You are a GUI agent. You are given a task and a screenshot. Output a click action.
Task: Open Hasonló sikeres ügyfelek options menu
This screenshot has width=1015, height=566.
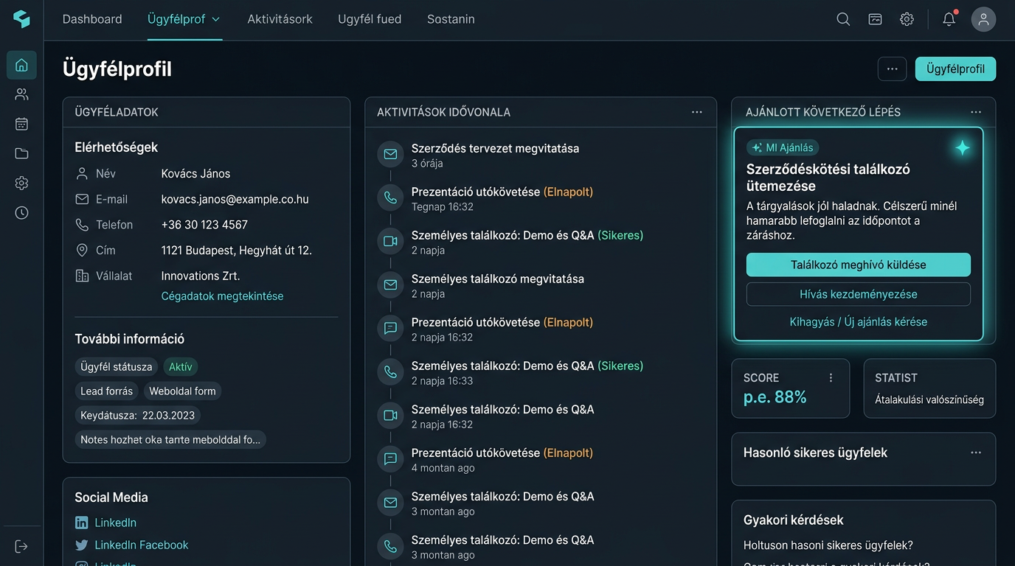pos(976,453)
